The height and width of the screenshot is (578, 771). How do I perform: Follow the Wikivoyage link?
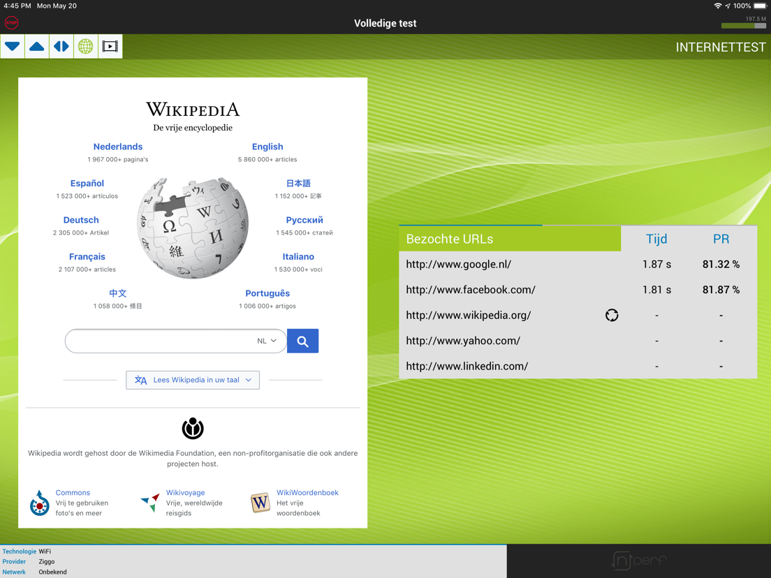click(x=185, y=492)
